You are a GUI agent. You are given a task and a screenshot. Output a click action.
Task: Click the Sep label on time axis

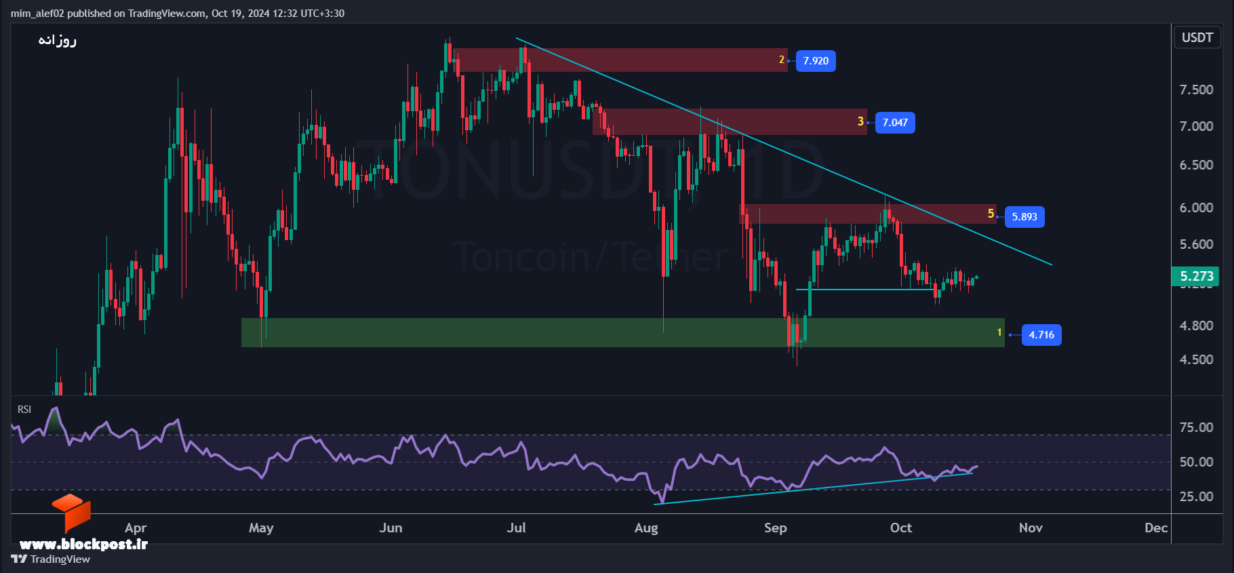tap(775, 528)
